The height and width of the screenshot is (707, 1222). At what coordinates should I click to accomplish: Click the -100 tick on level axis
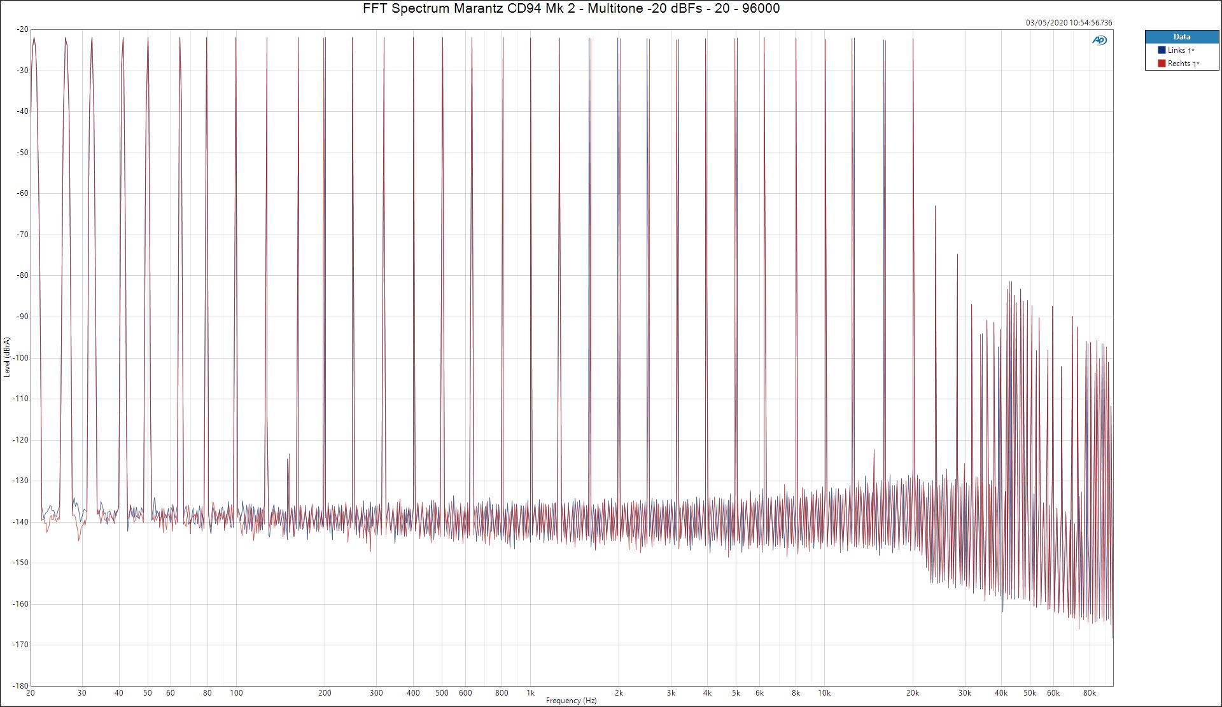click(x=20, y=358)
